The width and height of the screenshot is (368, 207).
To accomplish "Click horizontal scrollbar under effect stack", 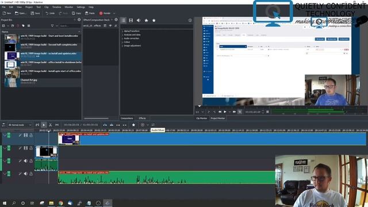I will [96, 118].
